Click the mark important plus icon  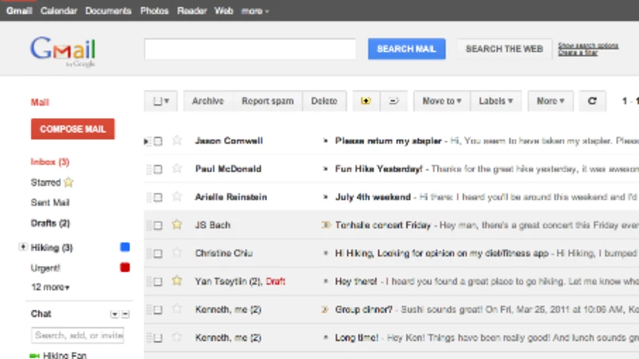pos(366,101)
